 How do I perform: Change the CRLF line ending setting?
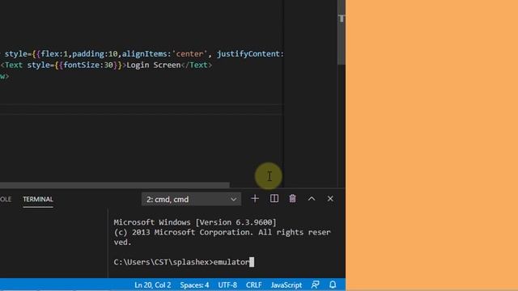[253, 285]
